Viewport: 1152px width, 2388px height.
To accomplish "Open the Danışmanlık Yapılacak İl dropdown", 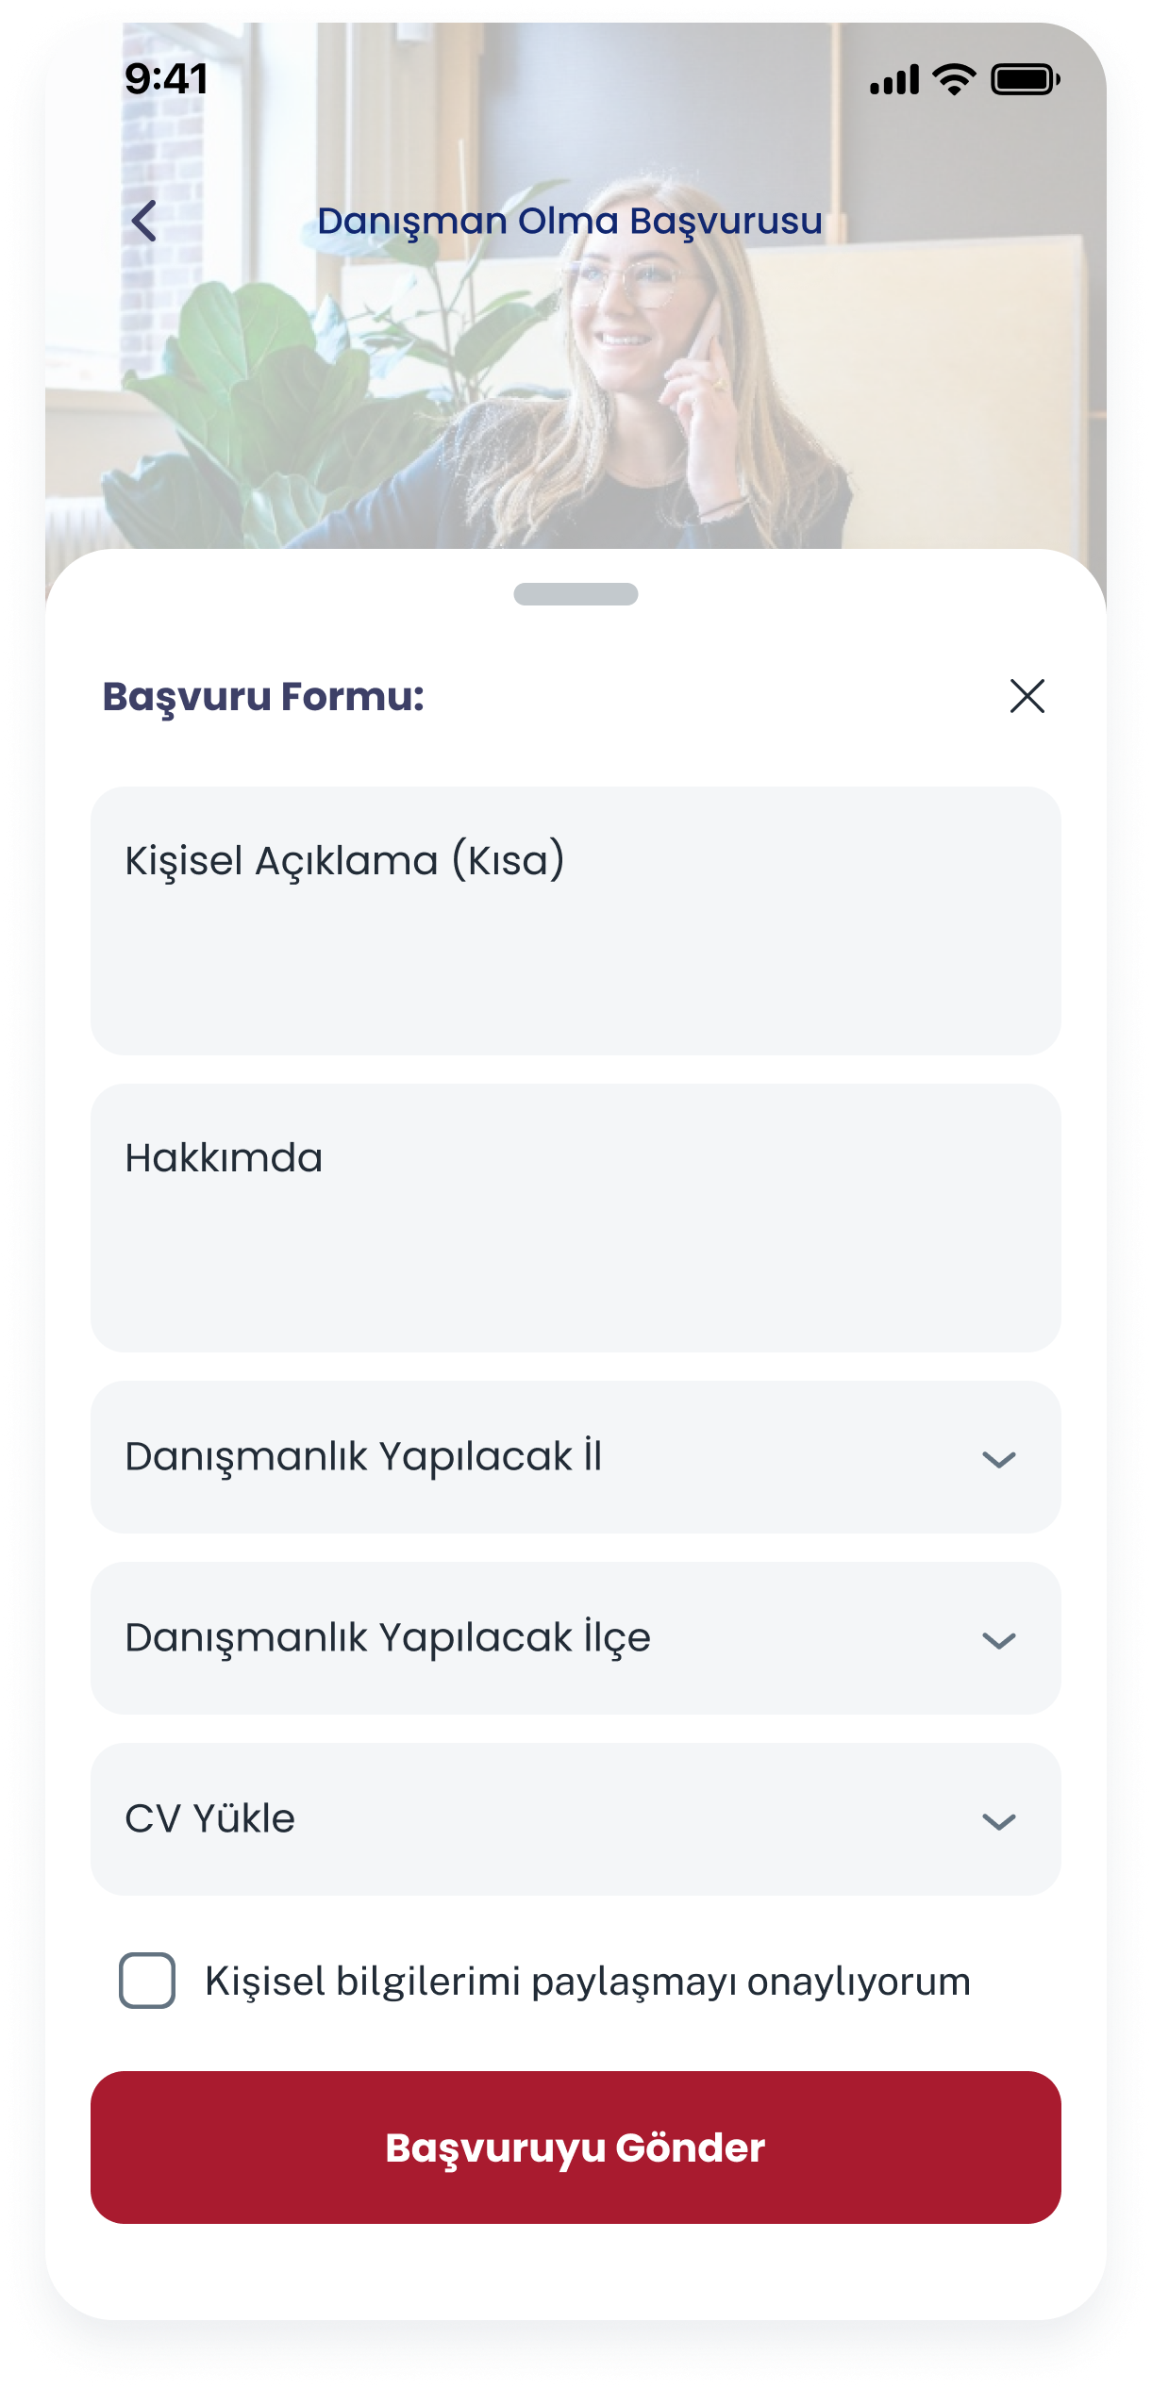I will coord(528,1457).
